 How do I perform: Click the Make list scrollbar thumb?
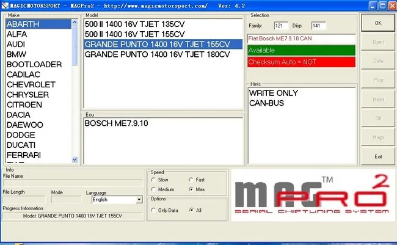[75, 46]
